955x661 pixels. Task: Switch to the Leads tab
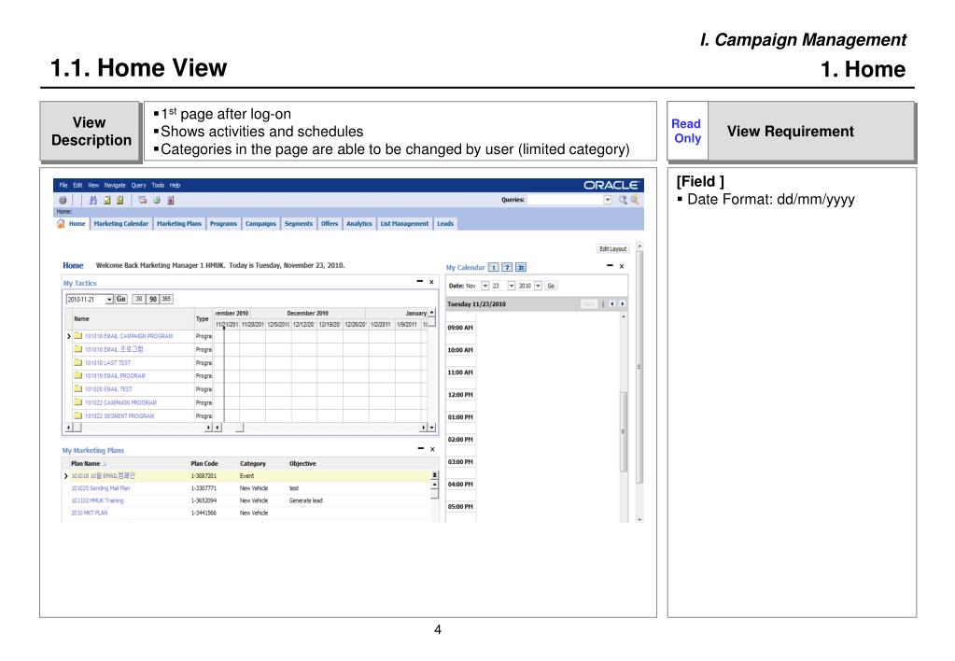click(445, 223)
